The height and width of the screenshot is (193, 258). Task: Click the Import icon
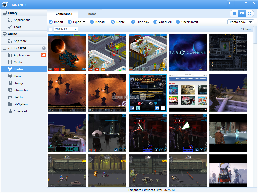point(51,22)
